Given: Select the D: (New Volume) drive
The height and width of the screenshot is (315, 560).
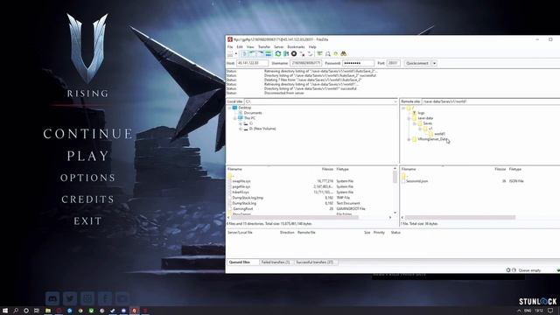Looking at the screenshot, I should pos(262,129).
